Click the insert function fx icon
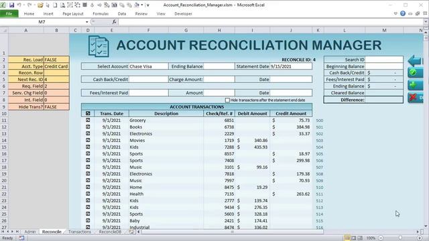This screenshot has width=429, height=241. pyautogui.click(x=115, y=22)
